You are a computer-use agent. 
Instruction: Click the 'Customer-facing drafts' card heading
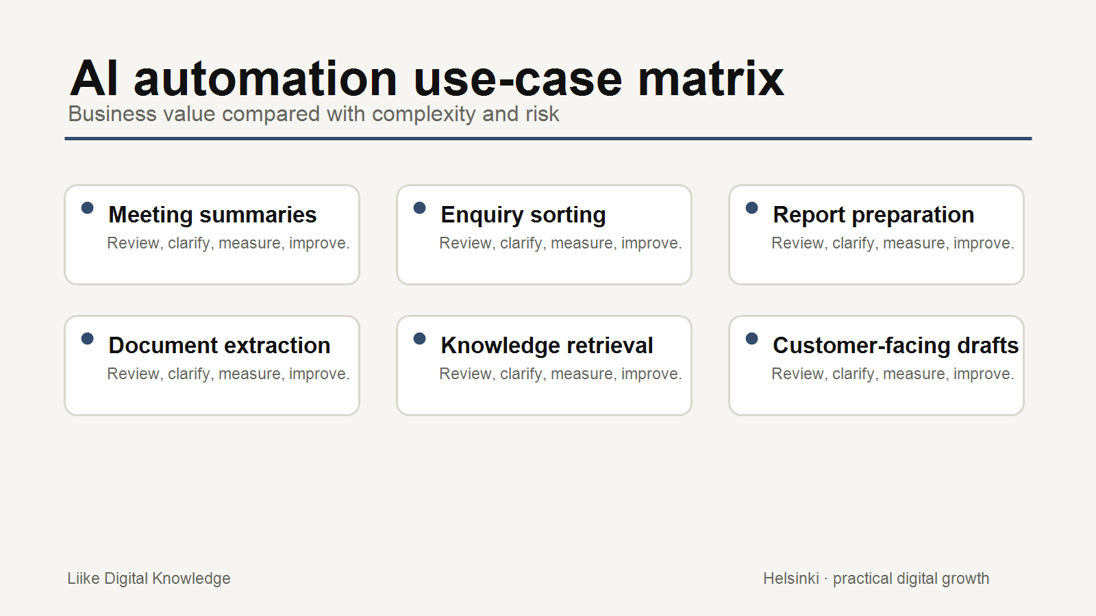tap(895, 345)
